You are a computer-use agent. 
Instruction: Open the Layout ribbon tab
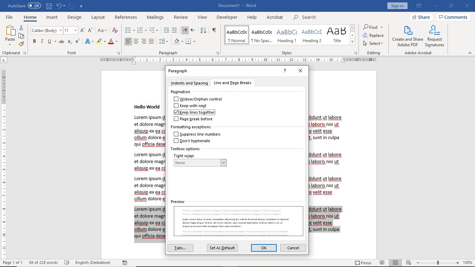[x=98, y=17]
